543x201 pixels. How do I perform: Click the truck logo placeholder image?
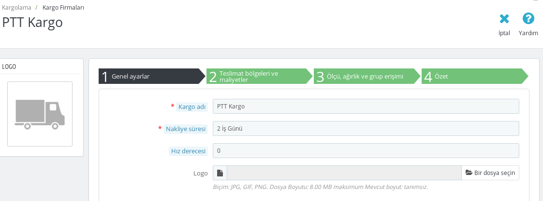(40, 114)
